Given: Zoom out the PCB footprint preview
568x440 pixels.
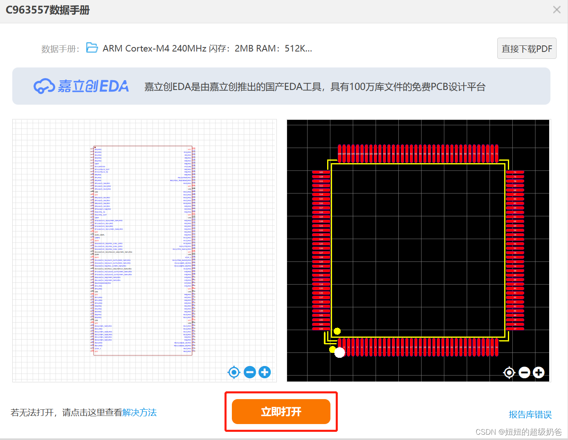Looking at the screenshot, I should (x=525, y=373).
